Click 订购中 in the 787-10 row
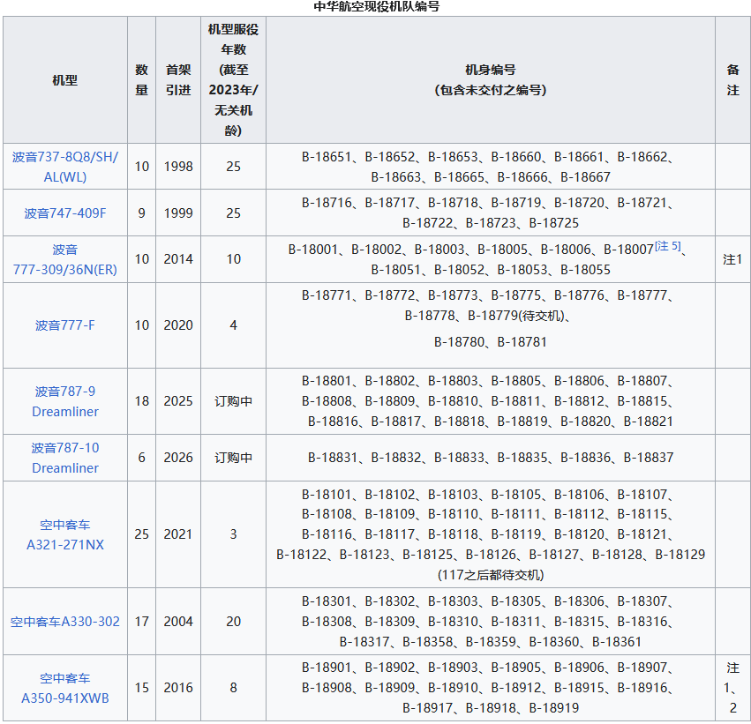Image resolution: width=751 pixels, height=724 pixels. 233,458
